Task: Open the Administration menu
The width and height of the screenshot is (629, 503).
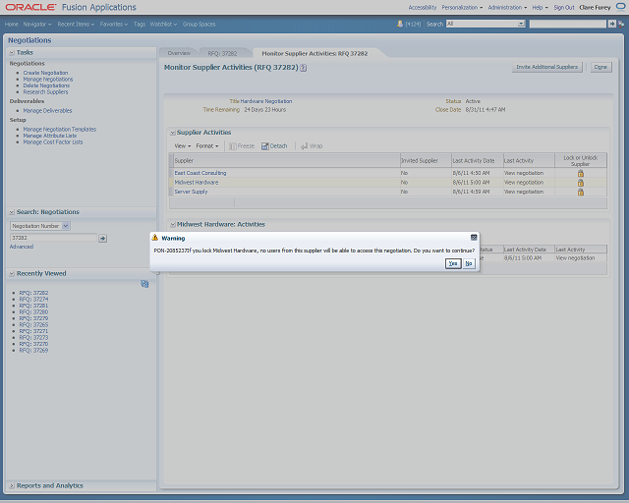Action: (x=507, y=7)
